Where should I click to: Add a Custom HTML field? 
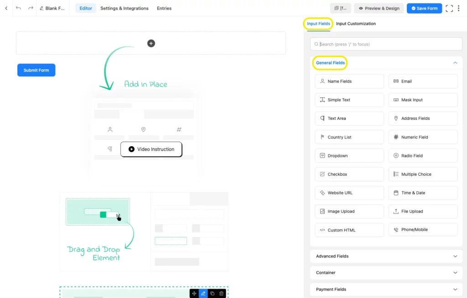(x=349, y=230)
